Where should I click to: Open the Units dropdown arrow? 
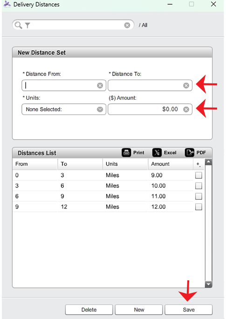point(100,109)
